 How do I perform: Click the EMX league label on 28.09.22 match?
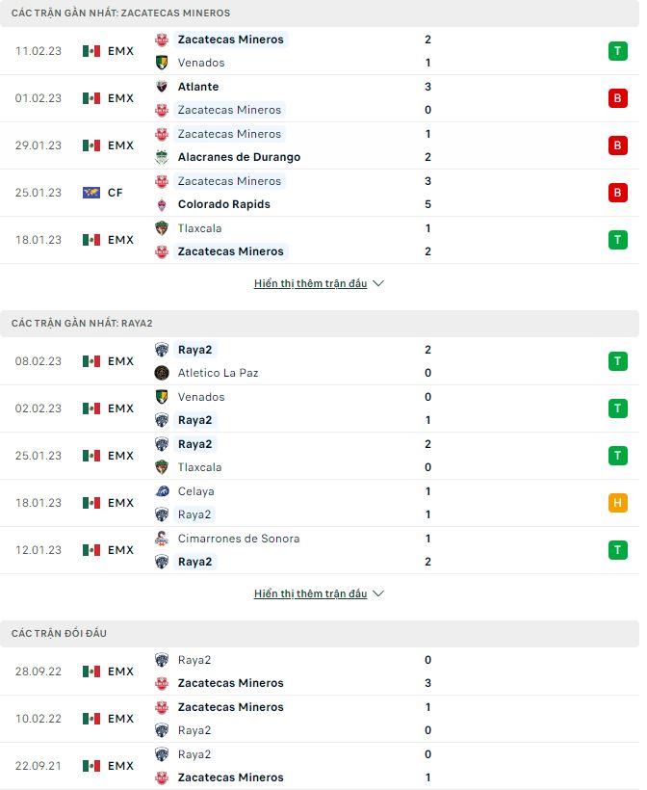[120, 671]
